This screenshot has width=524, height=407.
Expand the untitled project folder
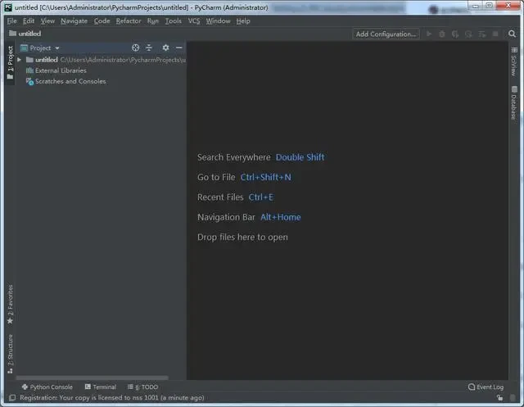(x=19, y=60)
